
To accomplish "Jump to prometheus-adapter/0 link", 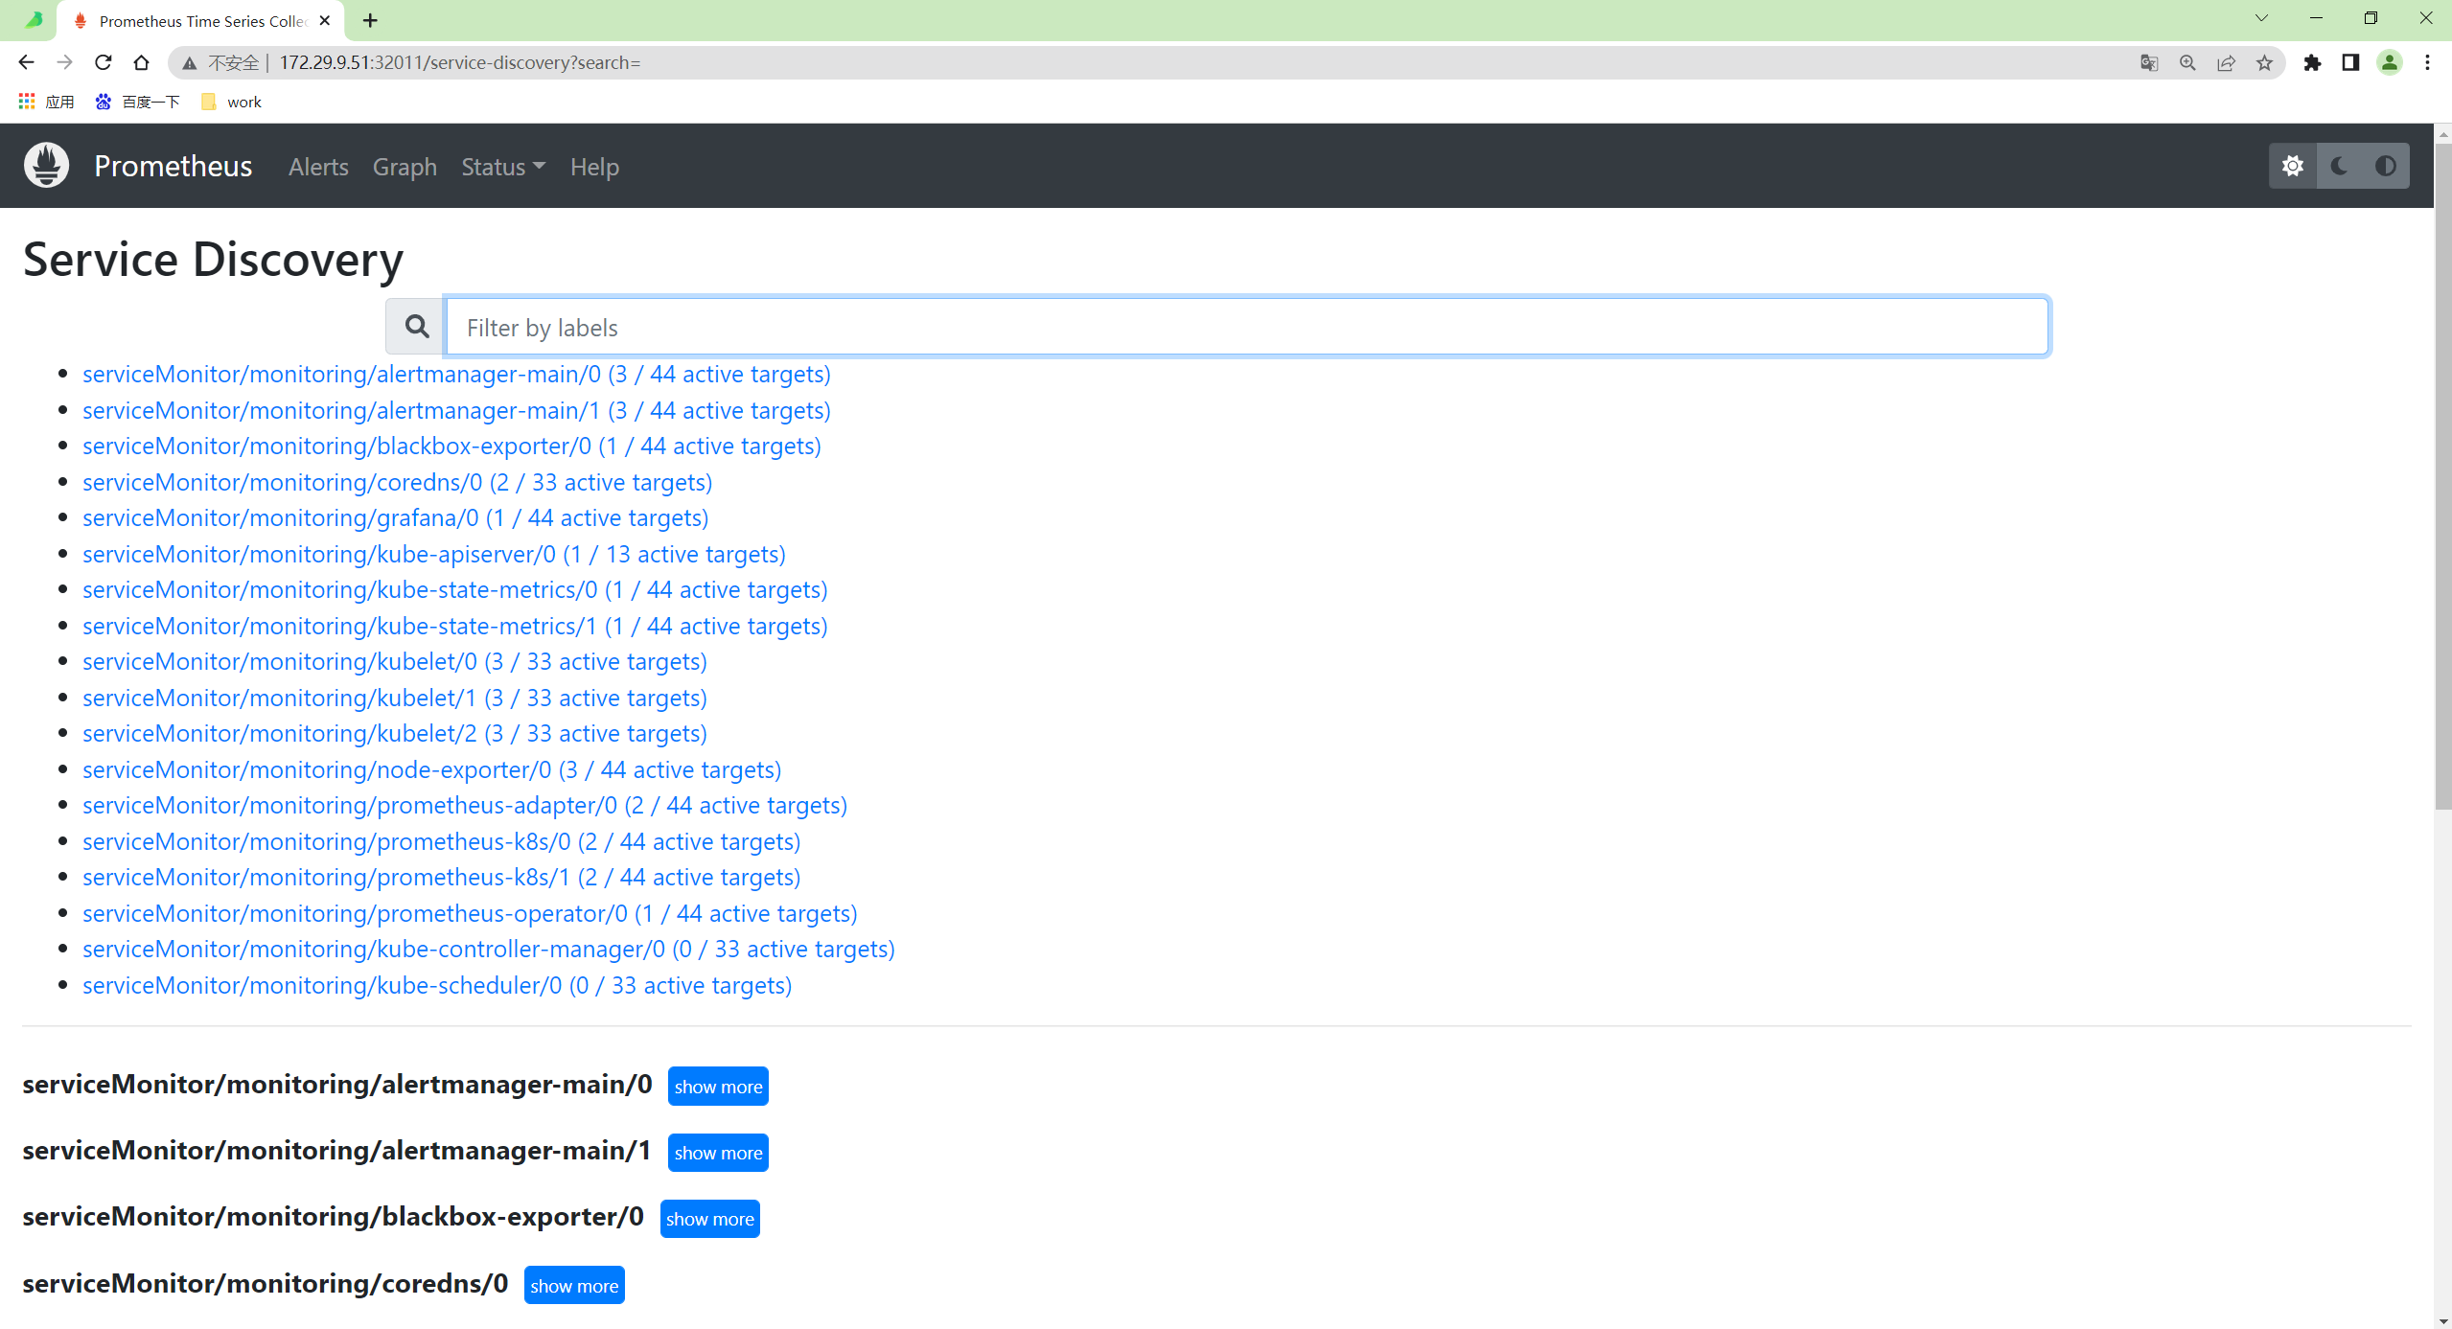I will pos(465,805).
